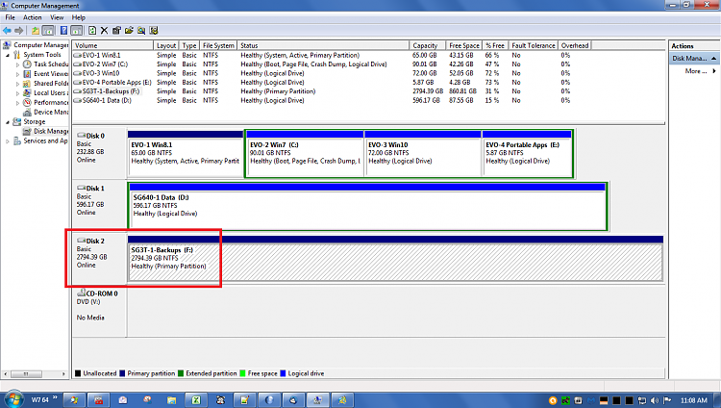The height and width of the screenshot is (408, 721).
Task: Select the Performance gauge icon in the tree
Action: (x=27, y=103)
